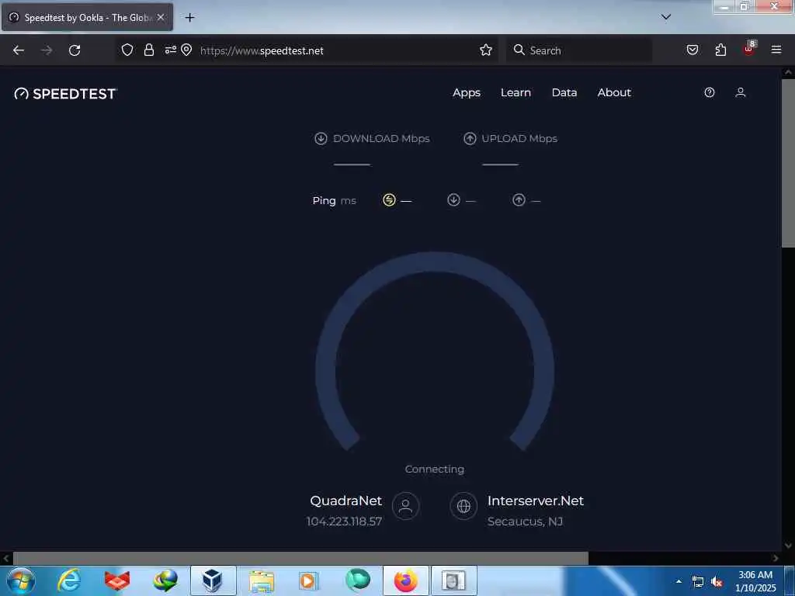
Task: Click the scroll down arrow of vertical scrollbar
Action: 788,546
